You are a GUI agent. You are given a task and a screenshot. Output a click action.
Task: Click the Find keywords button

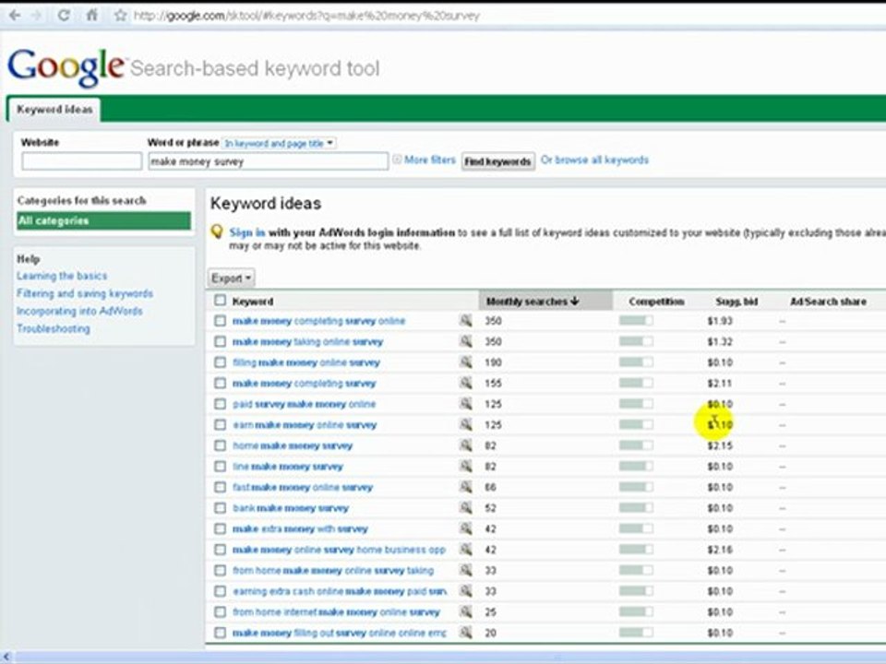click(x=497, y=161)
